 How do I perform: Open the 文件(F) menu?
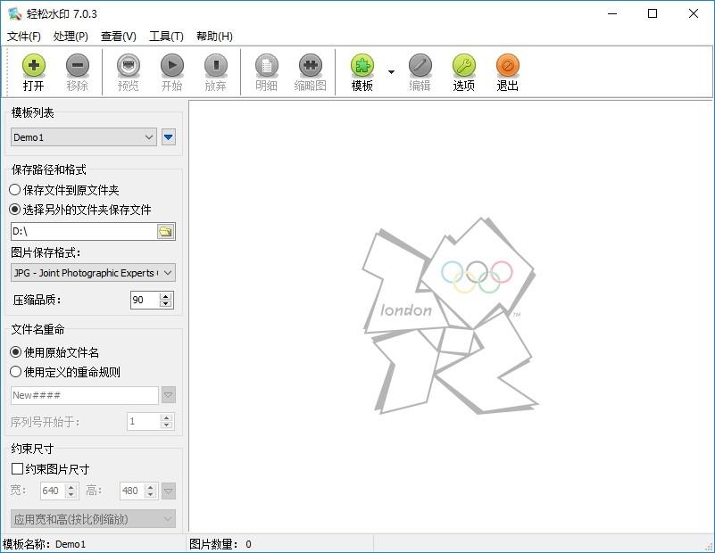pos(24,37)
